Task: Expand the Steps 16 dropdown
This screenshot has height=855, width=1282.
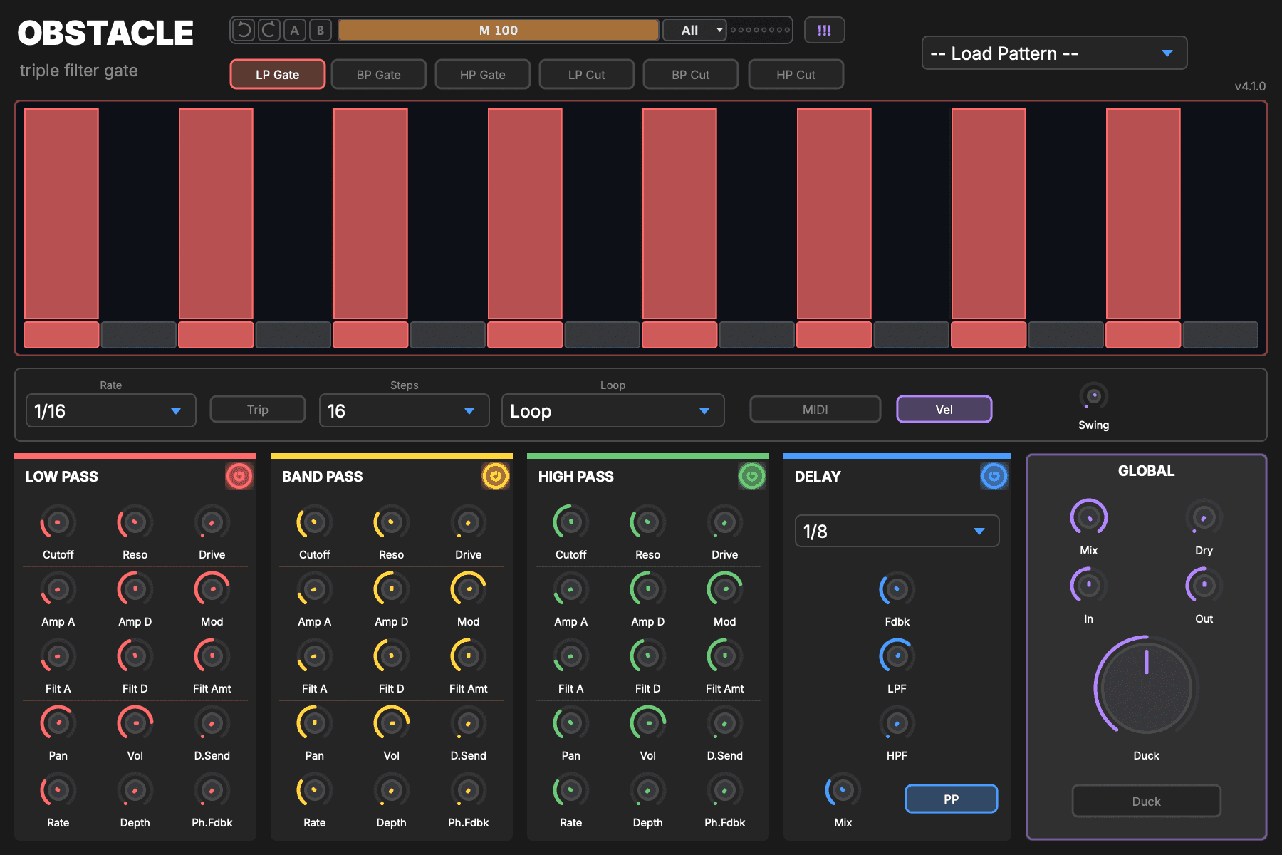Action: 404,410
